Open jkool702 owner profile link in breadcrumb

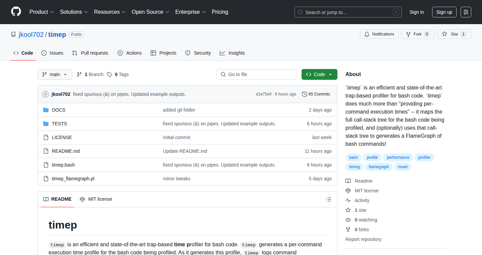point(31,35)
